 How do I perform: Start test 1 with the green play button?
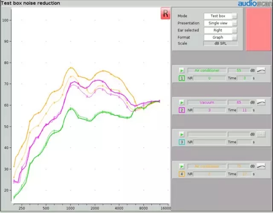click(x=181, y=70)
